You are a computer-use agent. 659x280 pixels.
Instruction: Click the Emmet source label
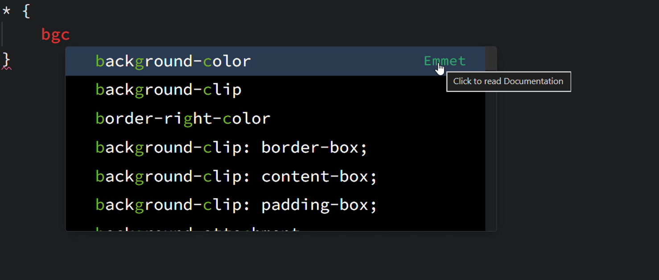click(x=445, y=61)
